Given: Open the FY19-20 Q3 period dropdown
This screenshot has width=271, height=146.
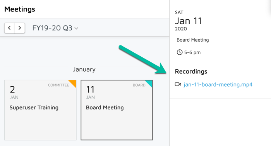Looking at the screenshot, I should (55, 28).
